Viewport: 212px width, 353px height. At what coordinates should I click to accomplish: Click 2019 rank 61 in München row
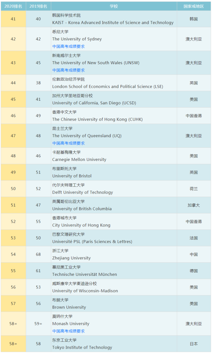coord(38,271)
